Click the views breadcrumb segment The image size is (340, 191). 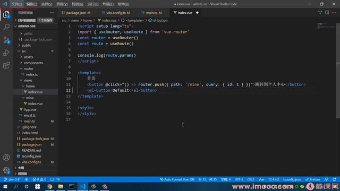click(x=74, y=20)
